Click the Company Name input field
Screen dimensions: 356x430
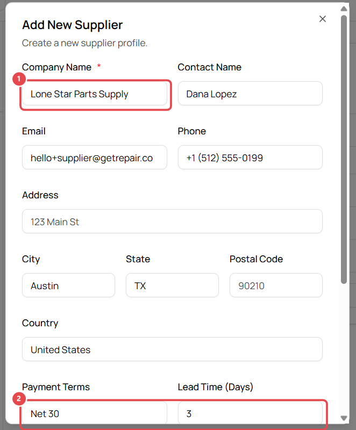pyautogui.click(x=95, y=94)
